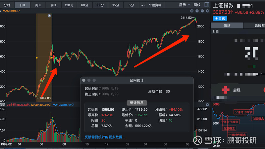This screenshot has width=265, height=149.
Task: Click the 日签 label
Action: pyautogui.click(x=216, y=31)
